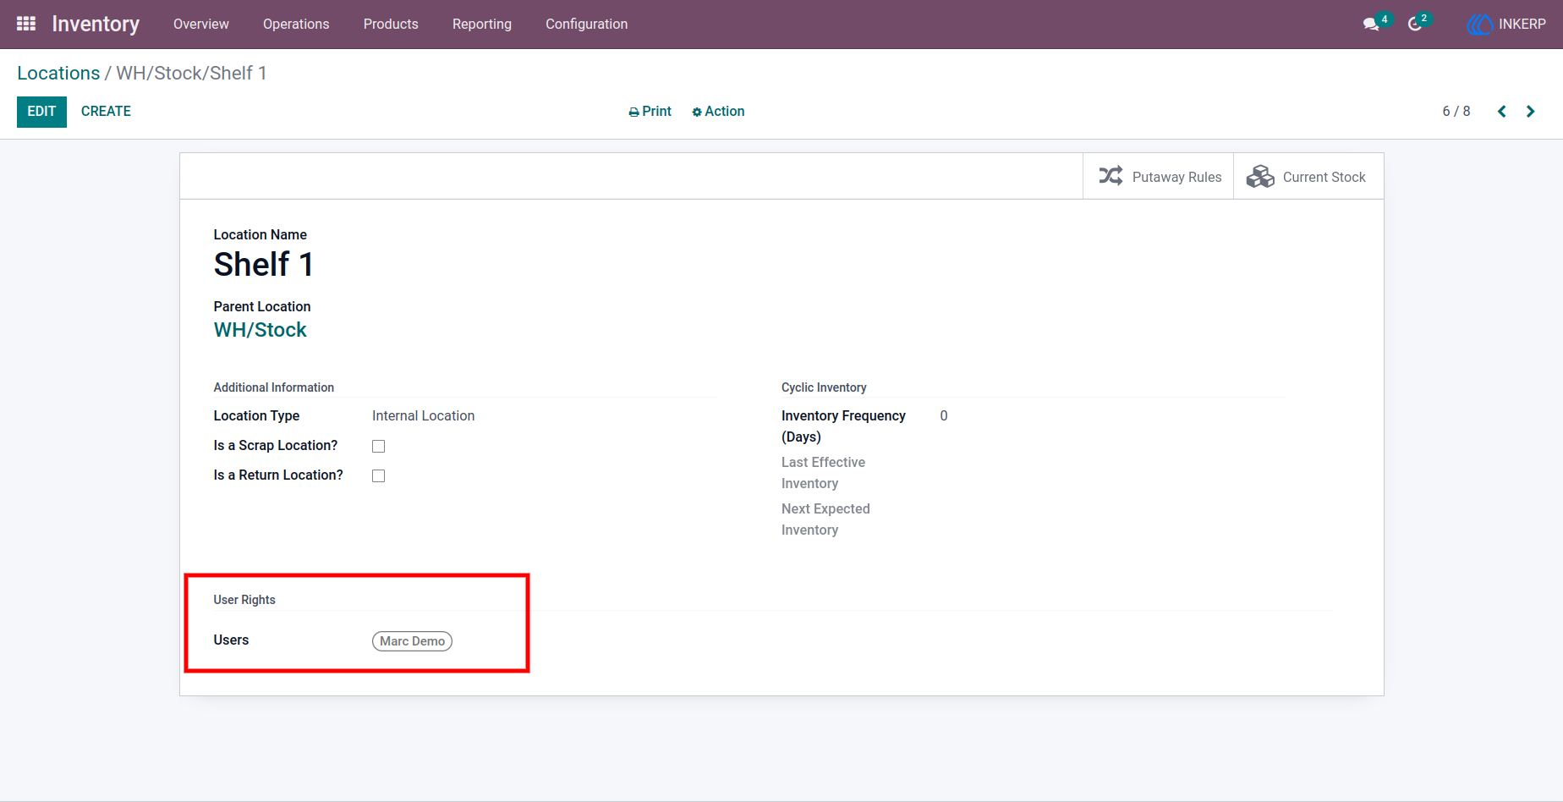Open the WH/Stock parent location link
The image size is (1563, 802).
[x=260, y=330]
